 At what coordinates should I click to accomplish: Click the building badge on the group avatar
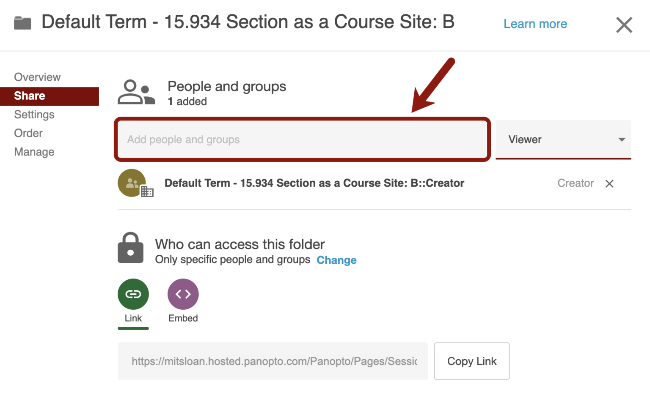[x=147, y=191]
